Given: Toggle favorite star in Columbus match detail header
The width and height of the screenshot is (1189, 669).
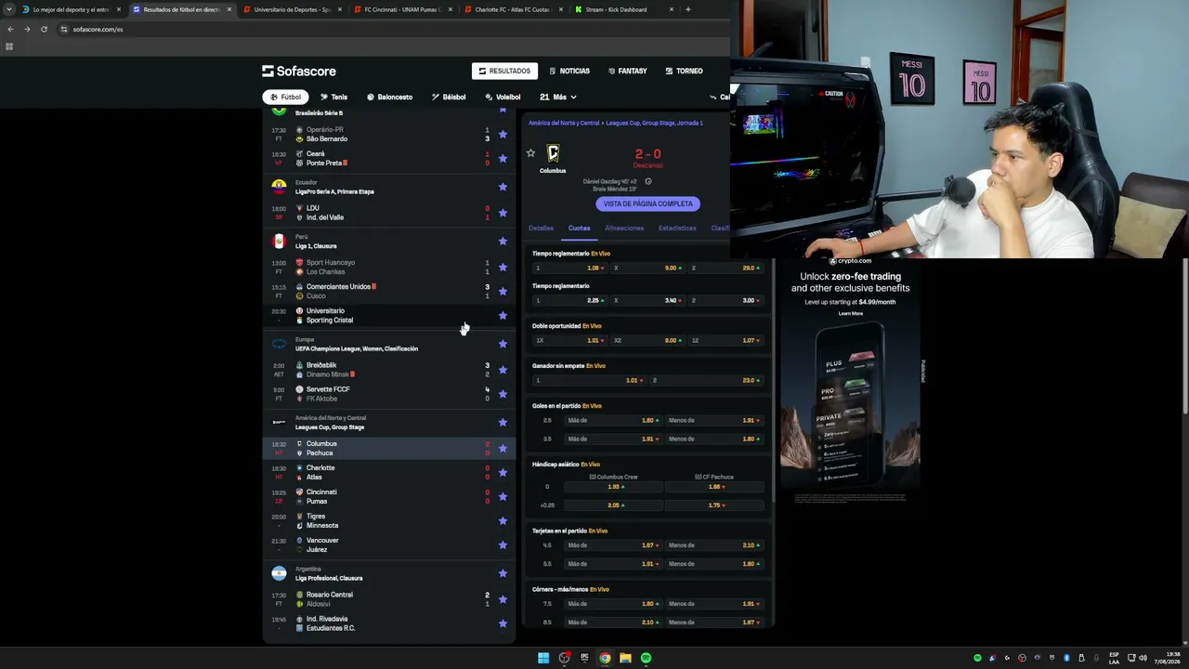Looking at the screenshot, I should click(x=530, y=153).
